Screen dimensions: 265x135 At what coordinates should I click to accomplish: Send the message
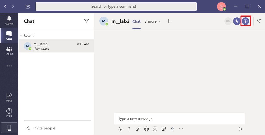[x=241, y=129]
